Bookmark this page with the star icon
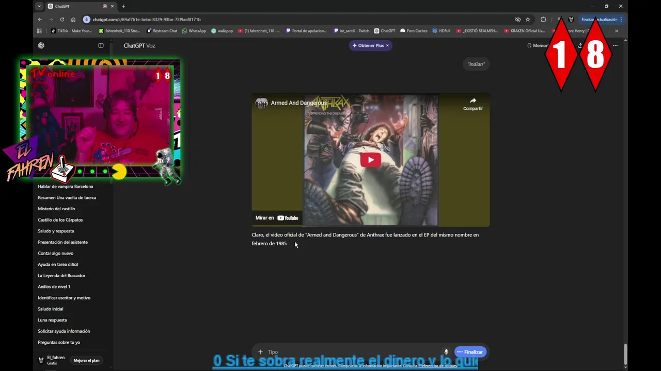Viewport: 661px width, 371px height. [x=528, y=20]
